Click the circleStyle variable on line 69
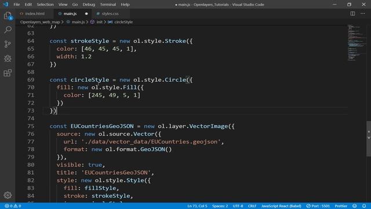This screenshot has width=371, height=209. (x=90, y=80)
